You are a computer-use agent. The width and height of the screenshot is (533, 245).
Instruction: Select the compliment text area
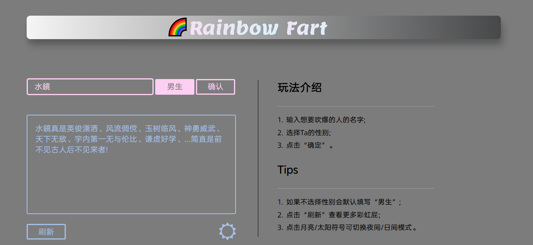131,164
